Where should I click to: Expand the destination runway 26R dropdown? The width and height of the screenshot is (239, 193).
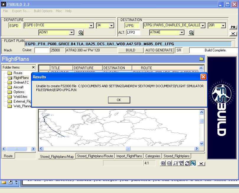(223, 25)
